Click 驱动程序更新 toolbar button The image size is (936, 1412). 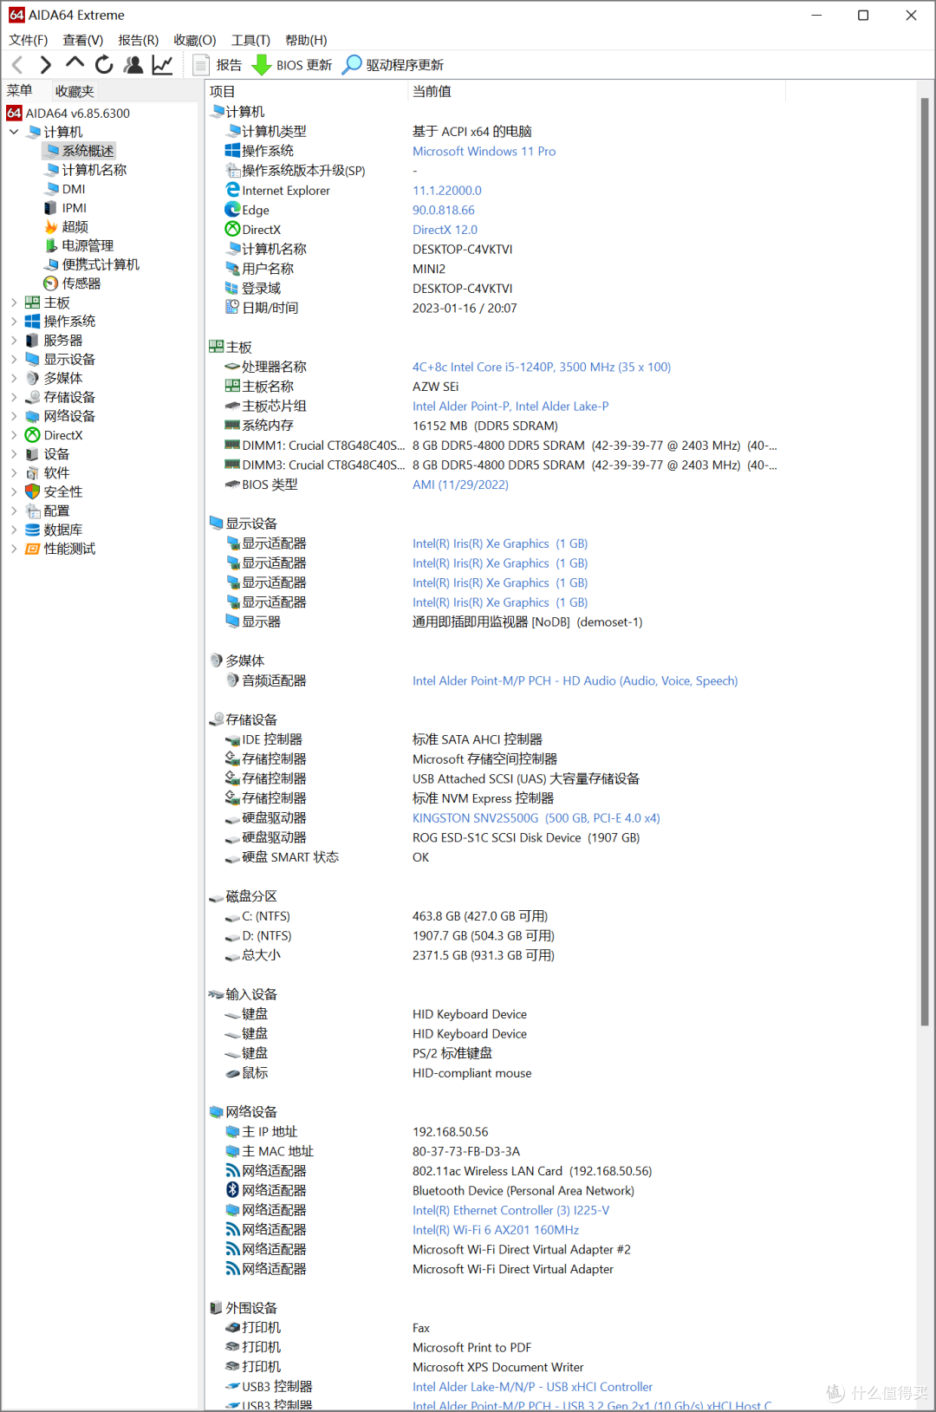[x=393, y=64]
